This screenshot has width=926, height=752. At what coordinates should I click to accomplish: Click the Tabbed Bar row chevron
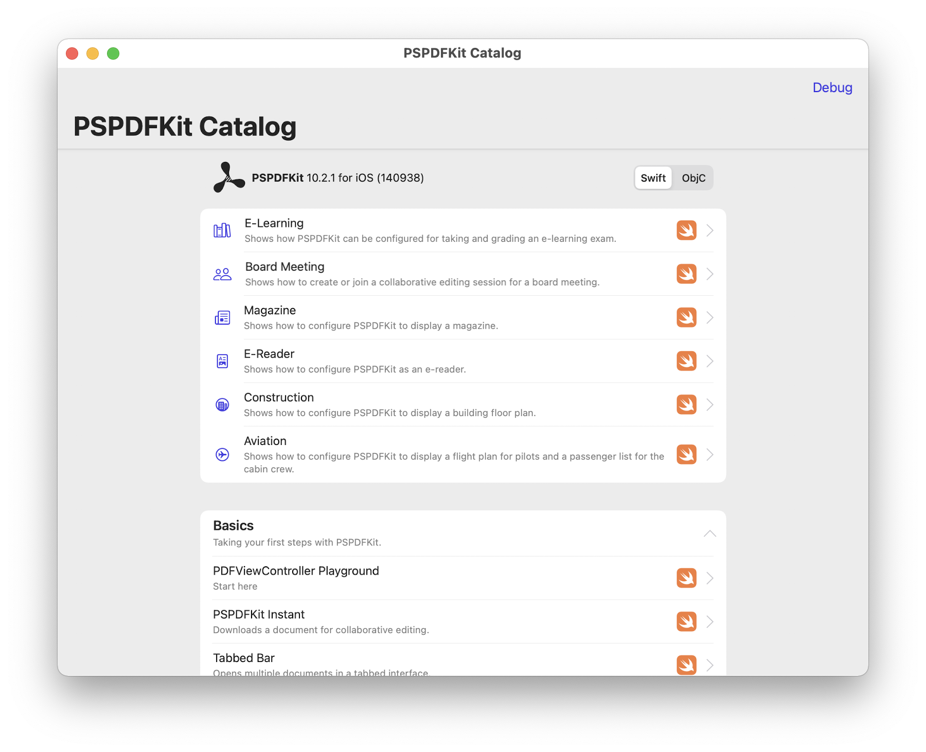pyautogui.click(x=710, y=665)
